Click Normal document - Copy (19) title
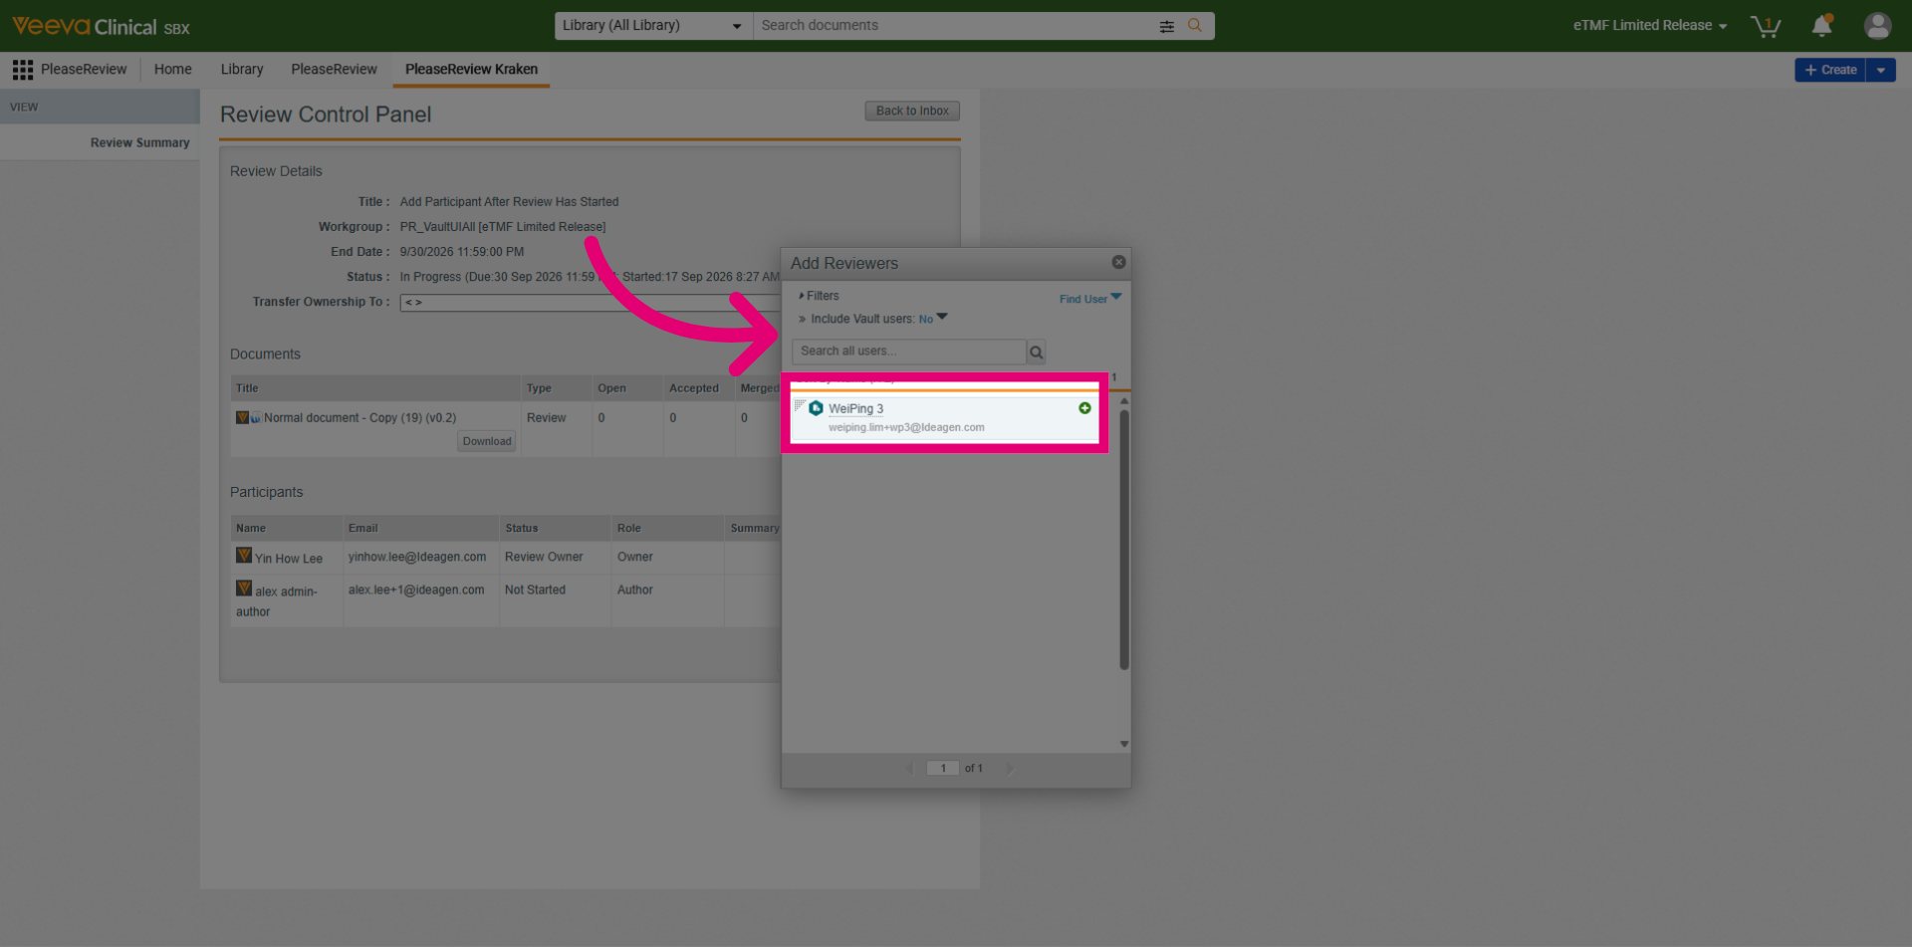This screenshot has height=947, width=1912. (359, 418)
